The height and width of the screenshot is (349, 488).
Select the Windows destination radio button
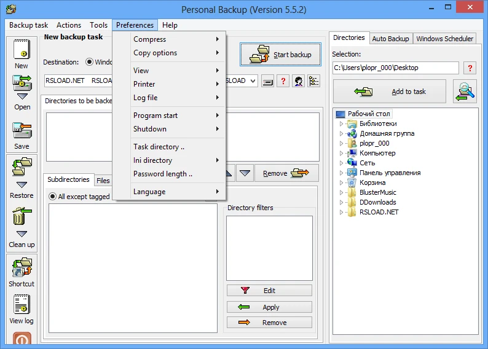(x=90, y=62)
